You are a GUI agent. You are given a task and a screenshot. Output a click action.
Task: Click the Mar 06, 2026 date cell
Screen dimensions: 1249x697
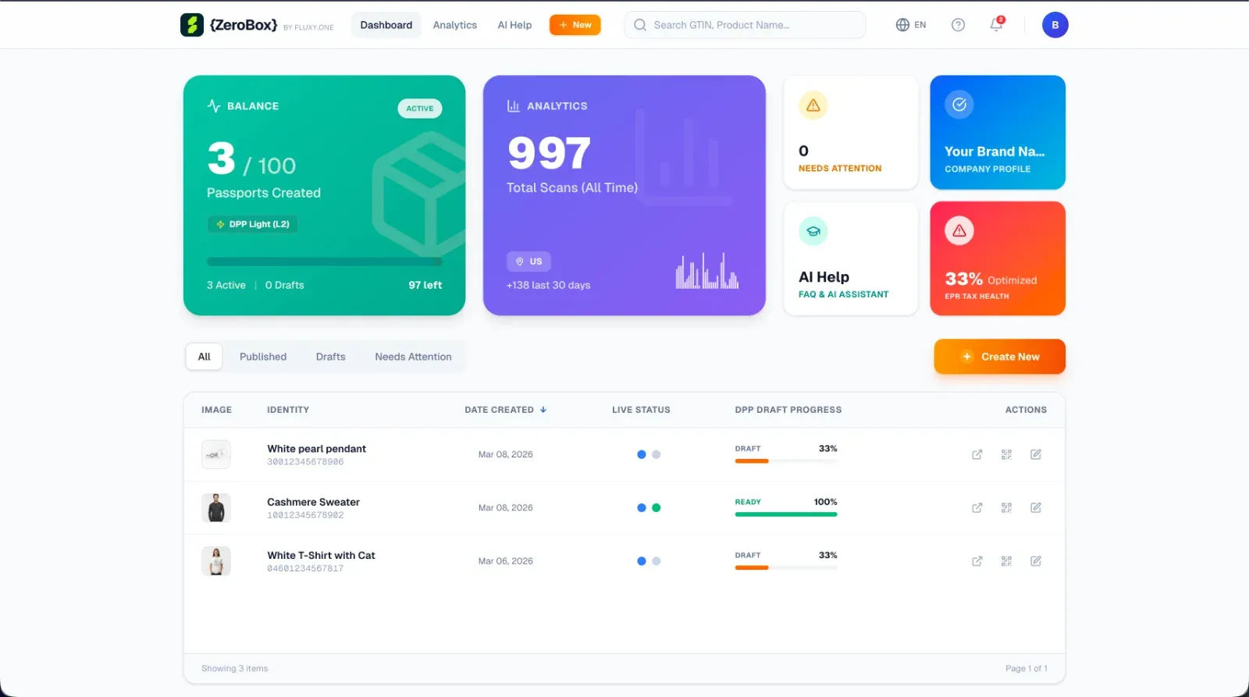[x=506, y=561]
